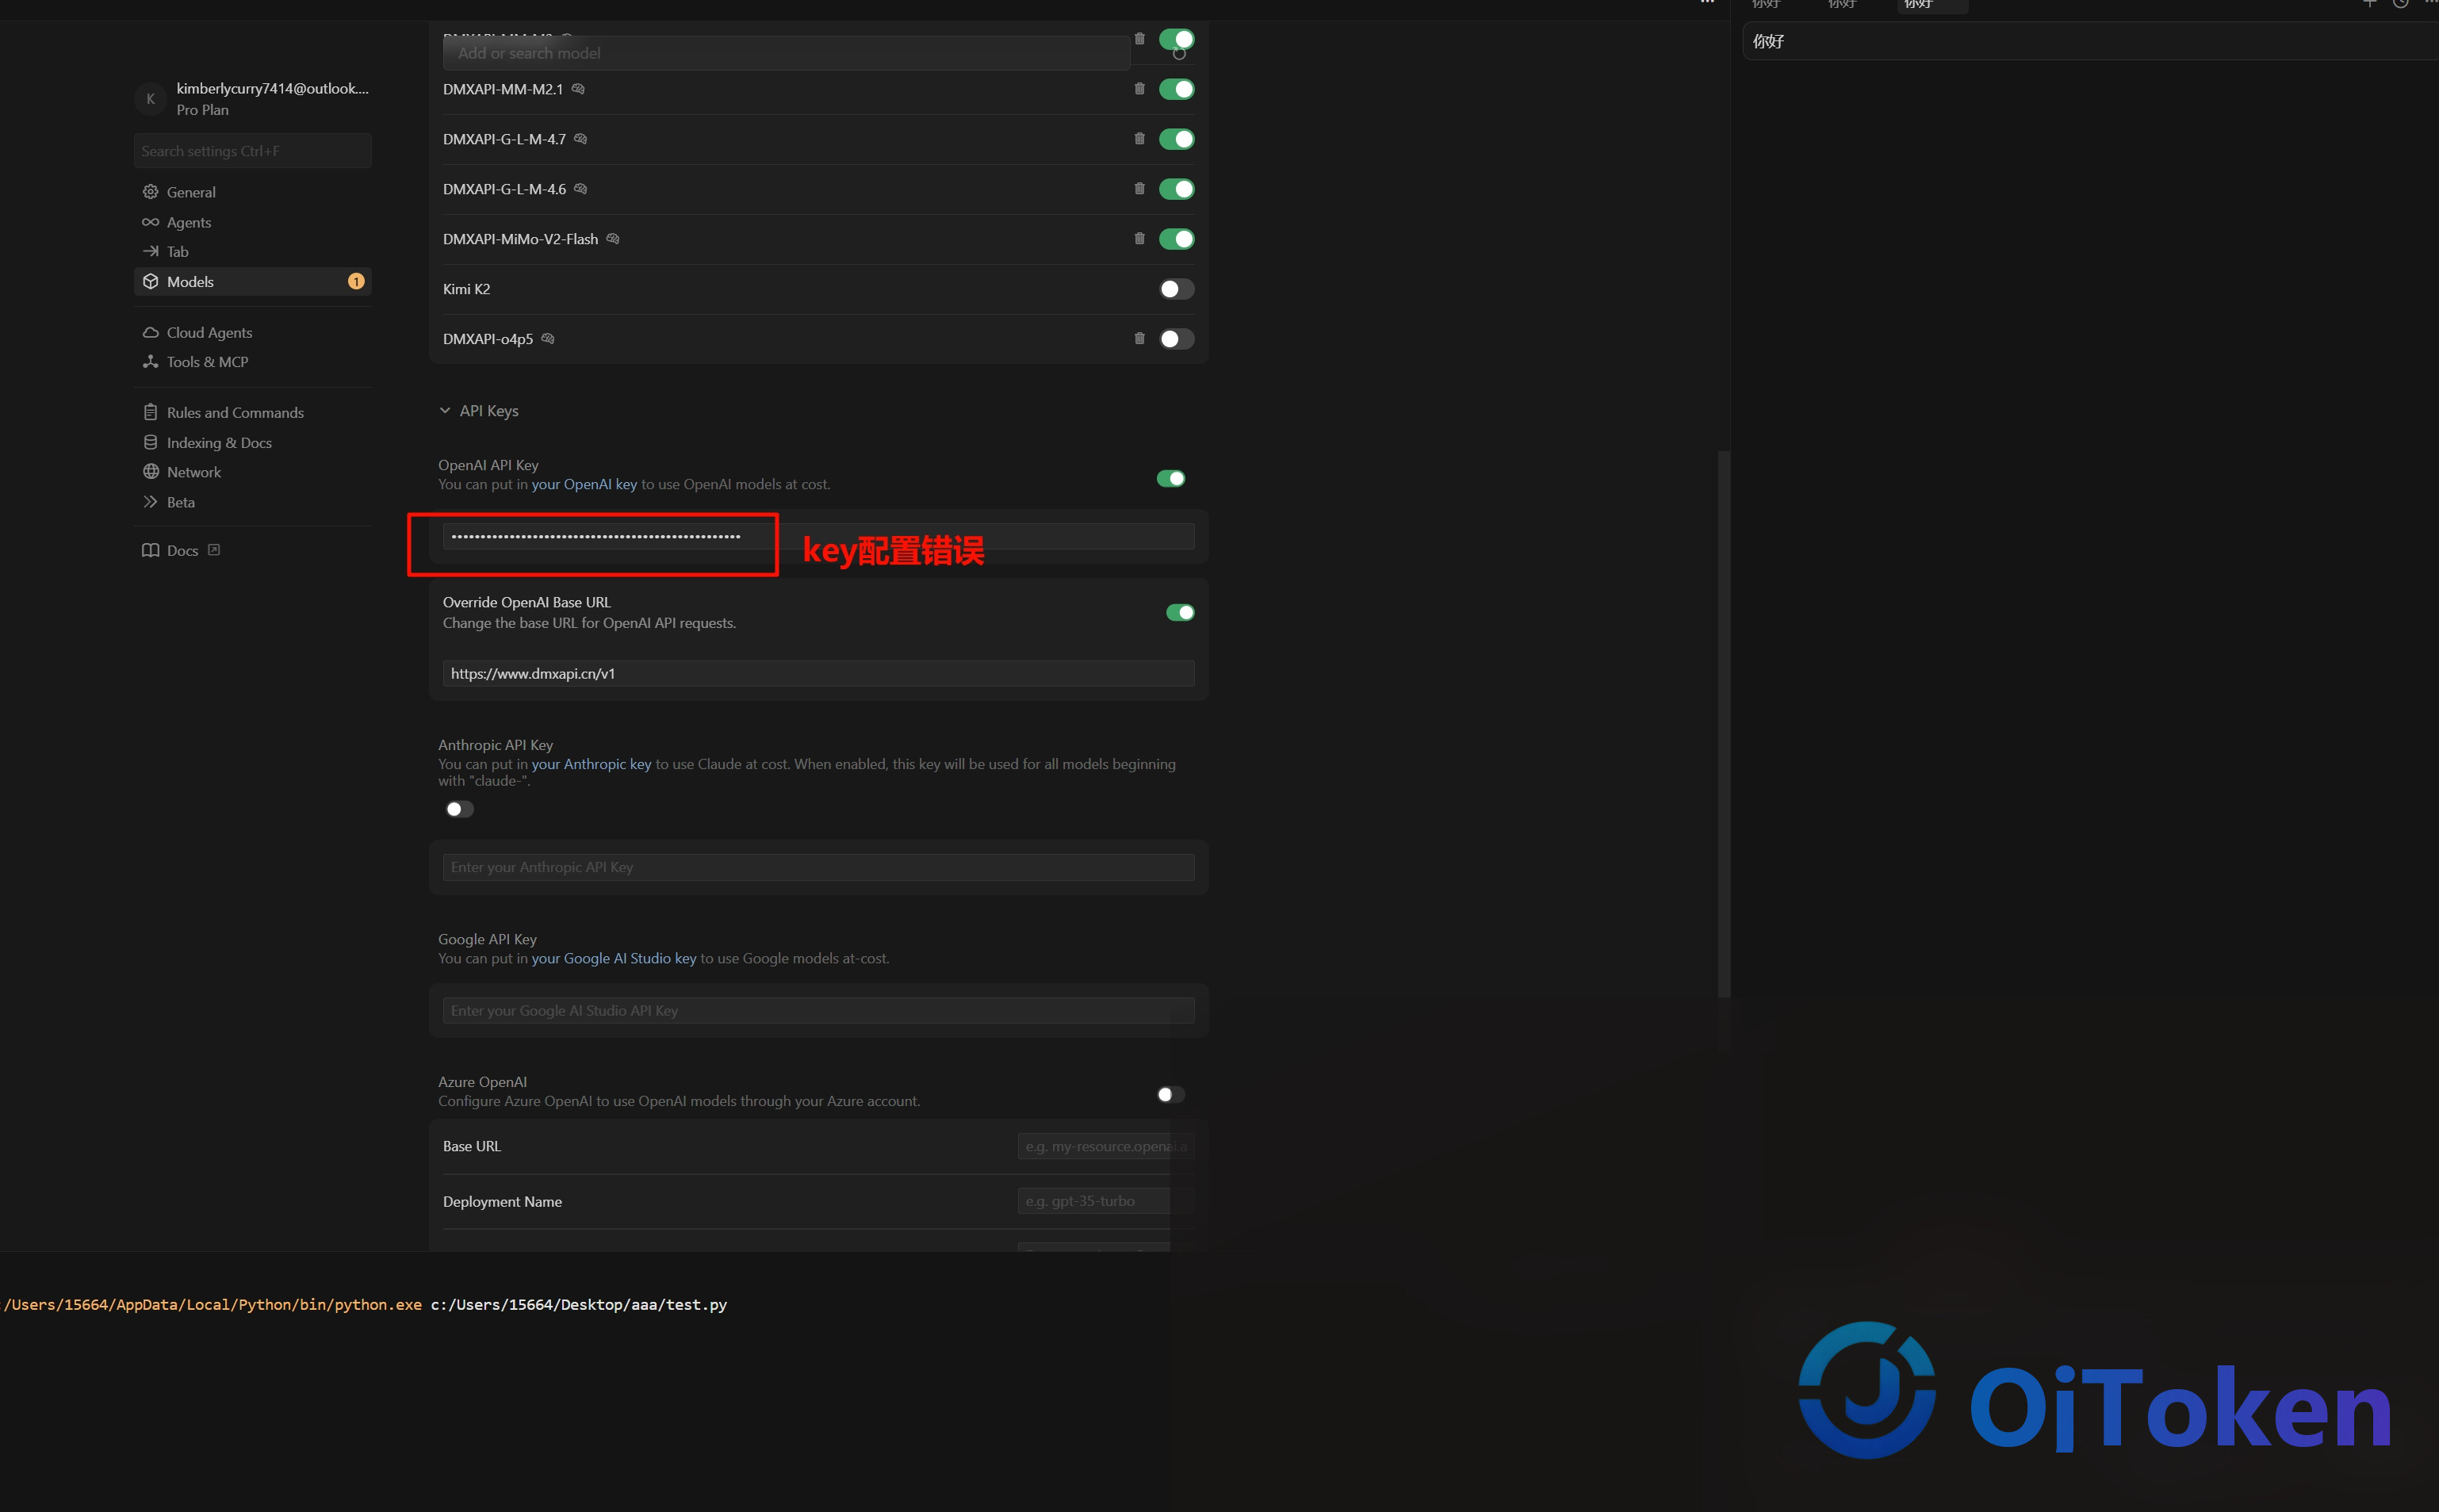Enable the Azure OpenAI toggle

click(x=1171, y=1095)
